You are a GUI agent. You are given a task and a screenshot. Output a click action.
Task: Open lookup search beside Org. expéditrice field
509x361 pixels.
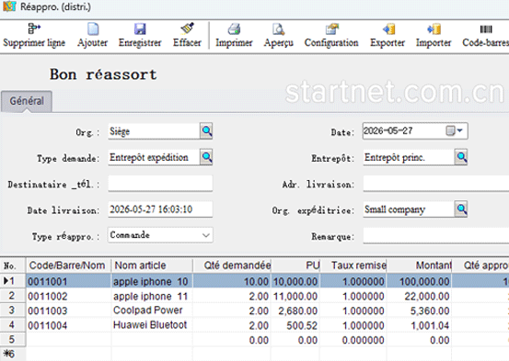461,209
